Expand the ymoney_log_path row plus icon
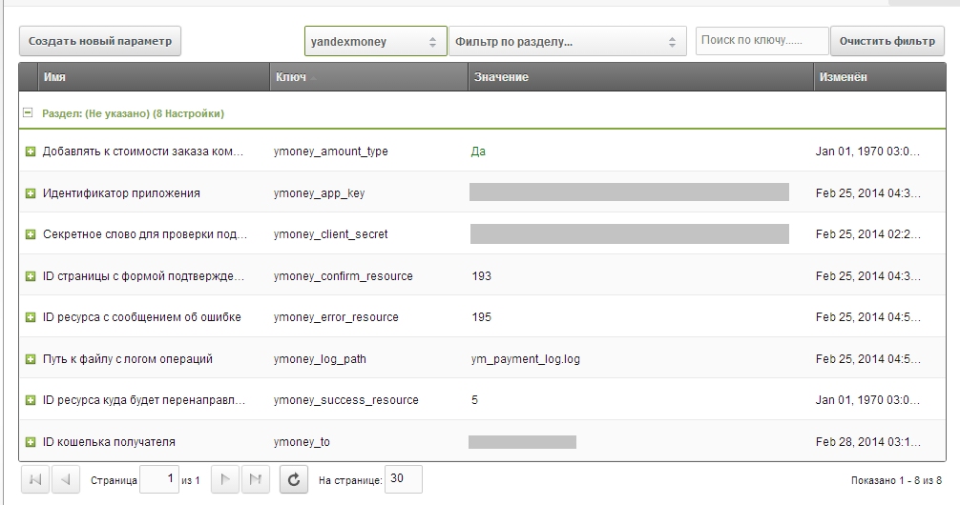The width and height of the screenshot is (960, 505). pos(31,359)
